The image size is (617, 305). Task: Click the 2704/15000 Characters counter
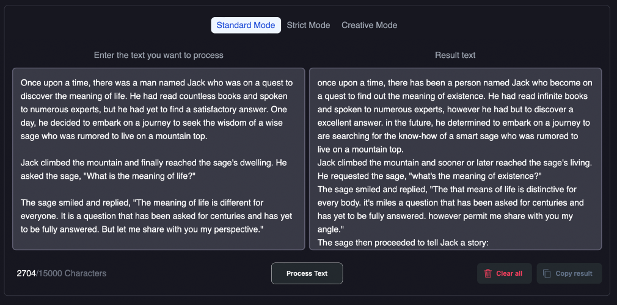coord(61,273)
